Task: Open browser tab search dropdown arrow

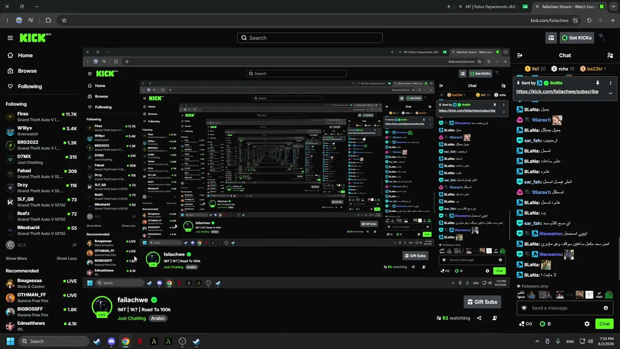Action: pyautogui.click(x=614, y=7)
